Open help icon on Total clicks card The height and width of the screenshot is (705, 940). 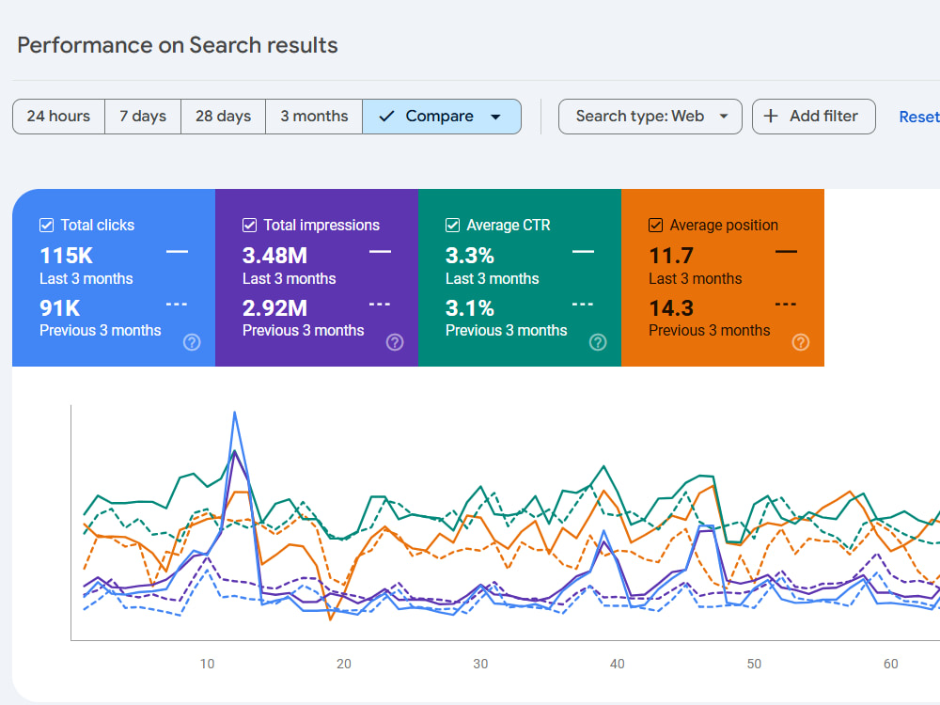[192, 342]
